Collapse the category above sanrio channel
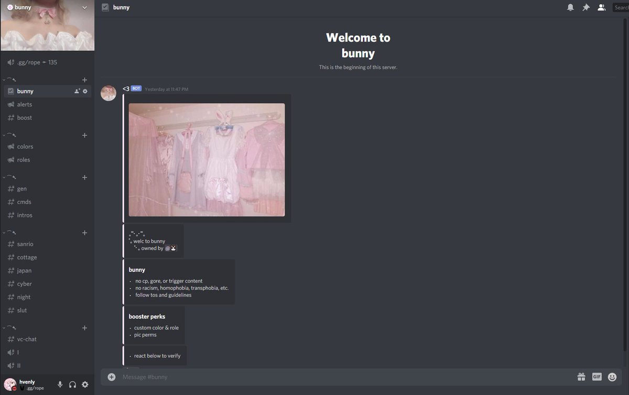The image size is (629, 395). (9, 233)
